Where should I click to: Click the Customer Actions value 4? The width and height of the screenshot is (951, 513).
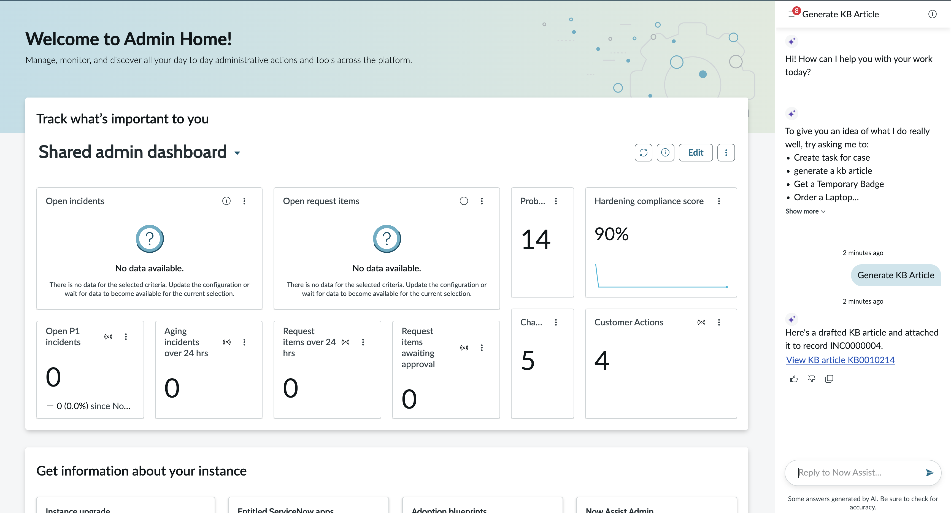coord(602,360)
